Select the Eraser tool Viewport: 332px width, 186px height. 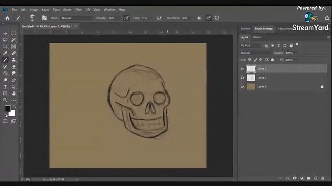pyautogui.click(x=13, y=67)
